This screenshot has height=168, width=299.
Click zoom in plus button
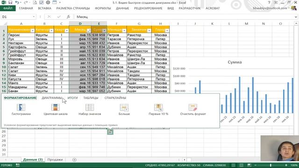pos(286,165)
